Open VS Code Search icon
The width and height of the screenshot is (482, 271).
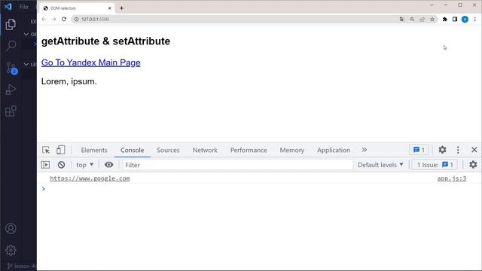(x=11, y=45)
